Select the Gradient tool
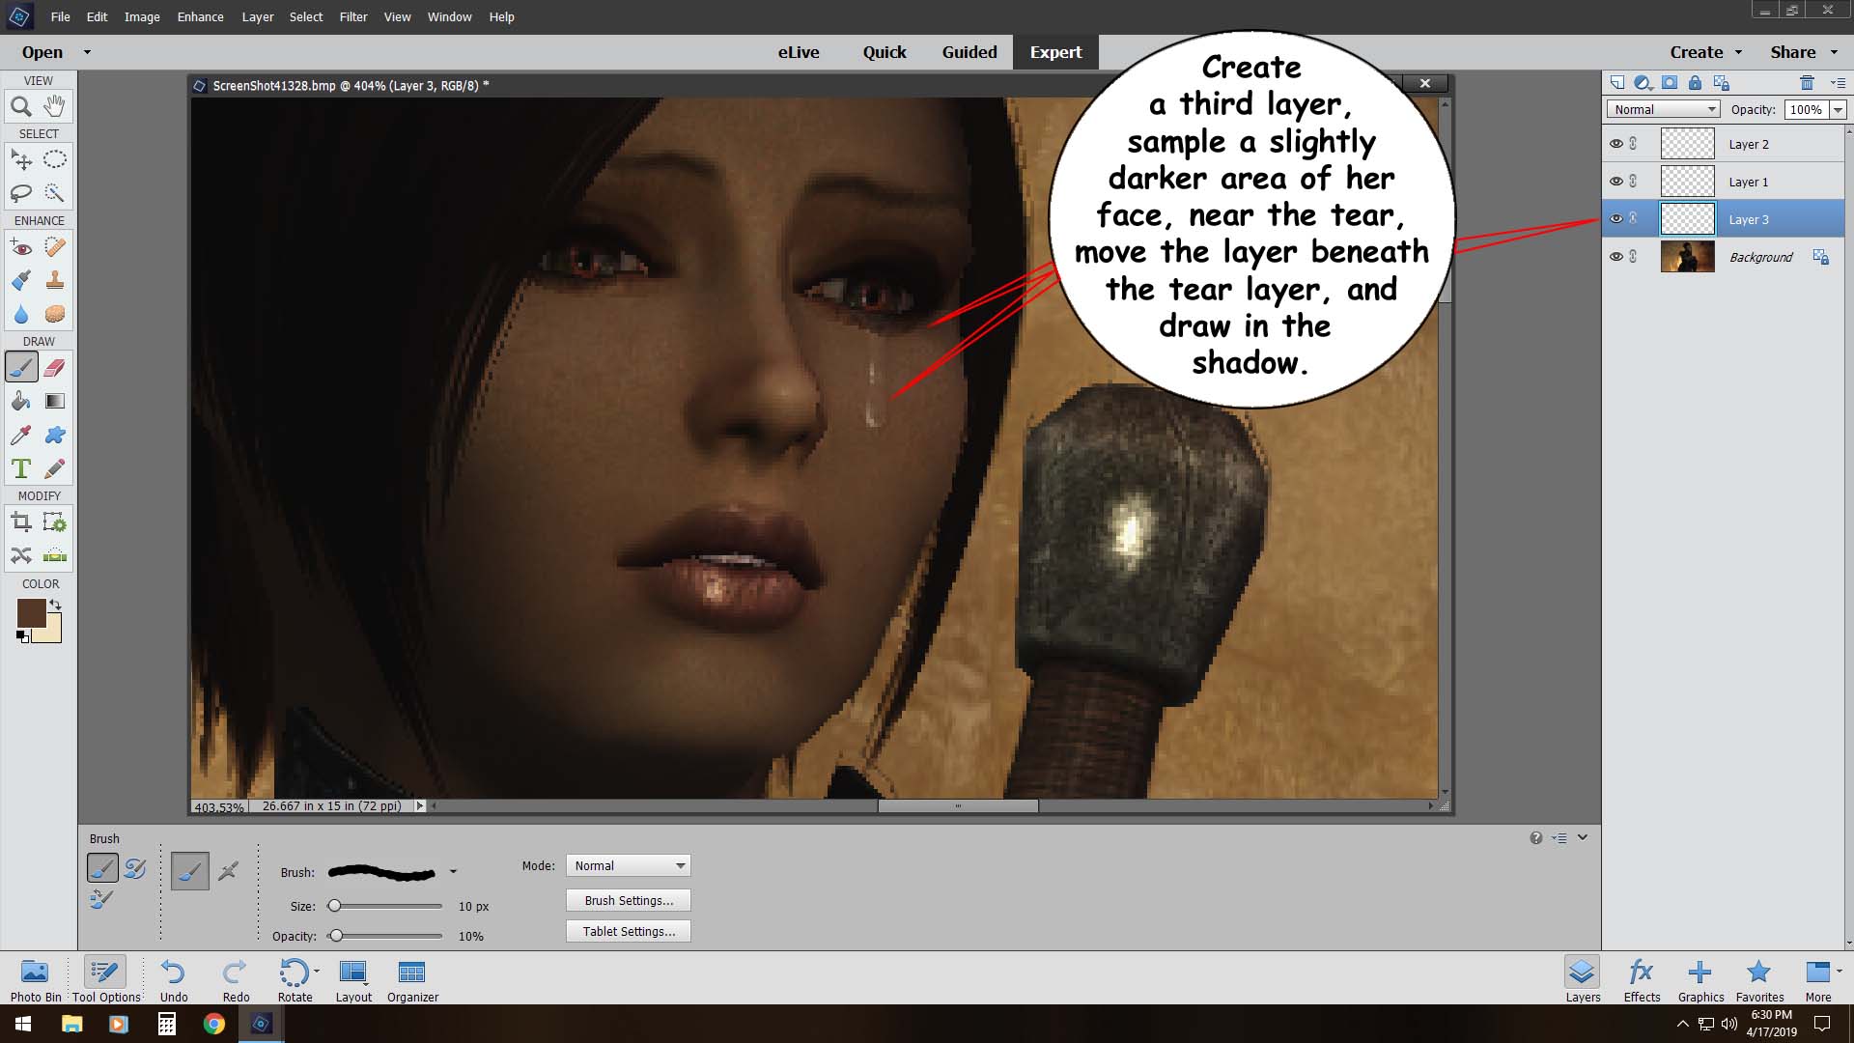The height and width of the screenshot is (1043, 1854). (x=55, y=401)
